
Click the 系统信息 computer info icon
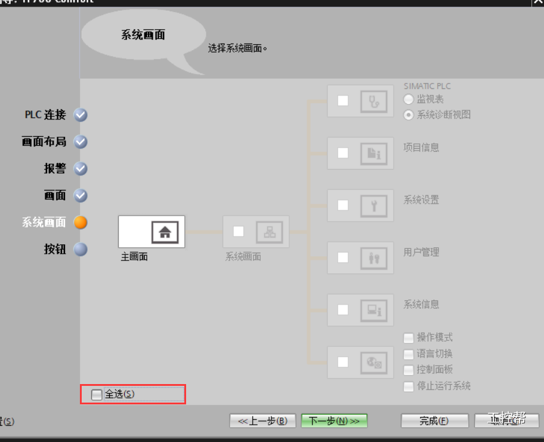tap(373, 311)
